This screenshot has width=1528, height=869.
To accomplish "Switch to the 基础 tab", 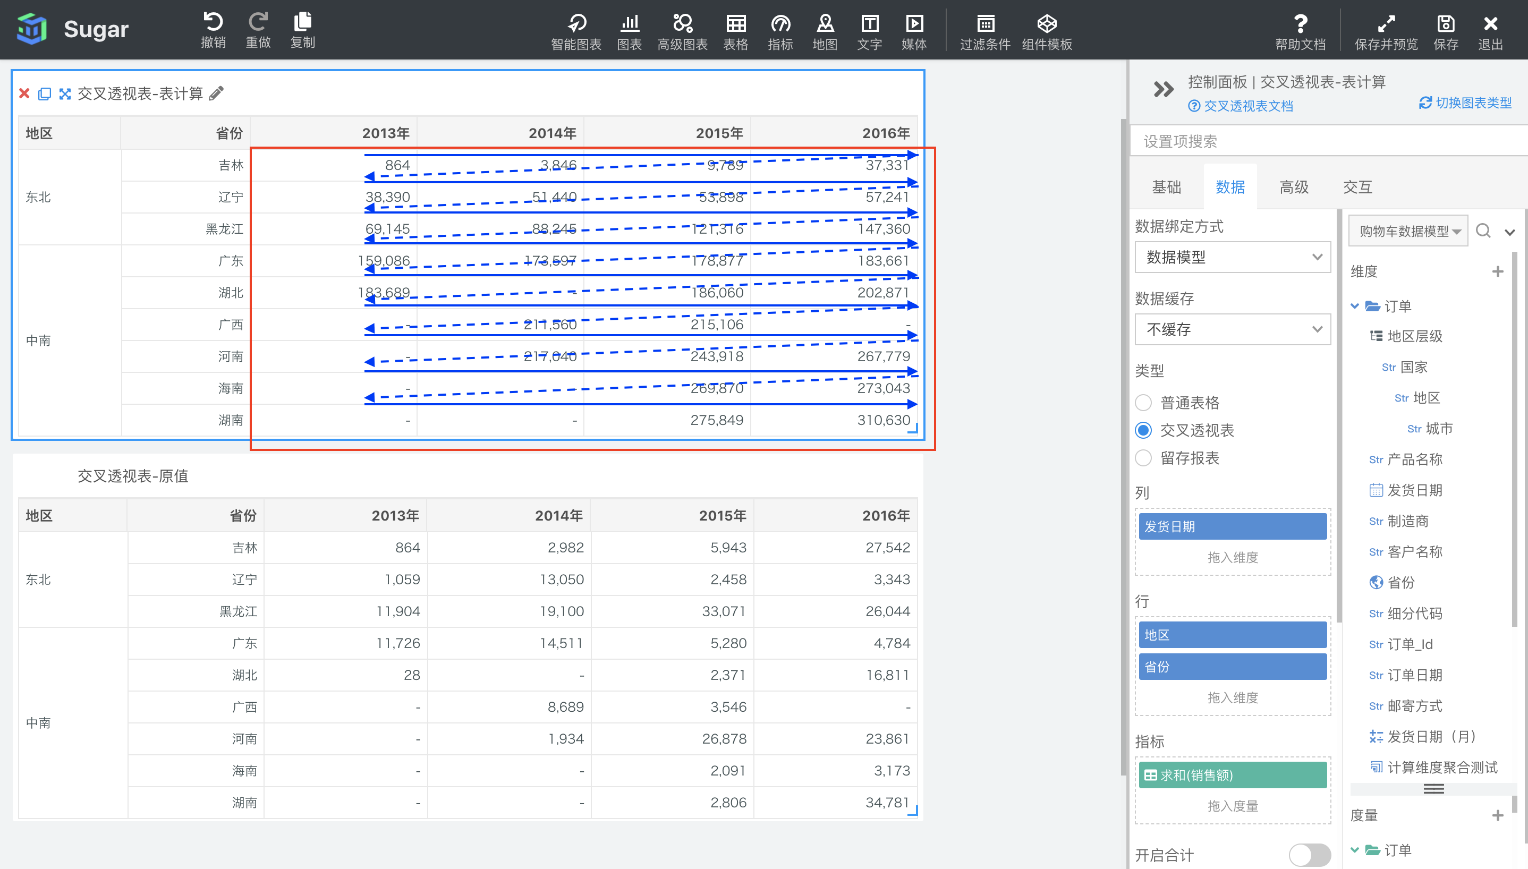I will [x=1166, y=188].
